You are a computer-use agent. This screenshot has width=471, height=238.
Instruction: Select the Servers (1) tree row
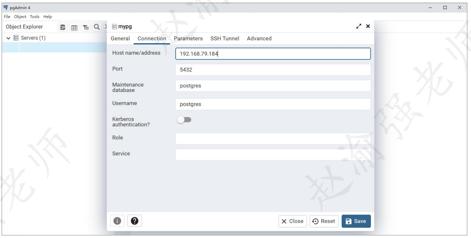click(54, 38)
